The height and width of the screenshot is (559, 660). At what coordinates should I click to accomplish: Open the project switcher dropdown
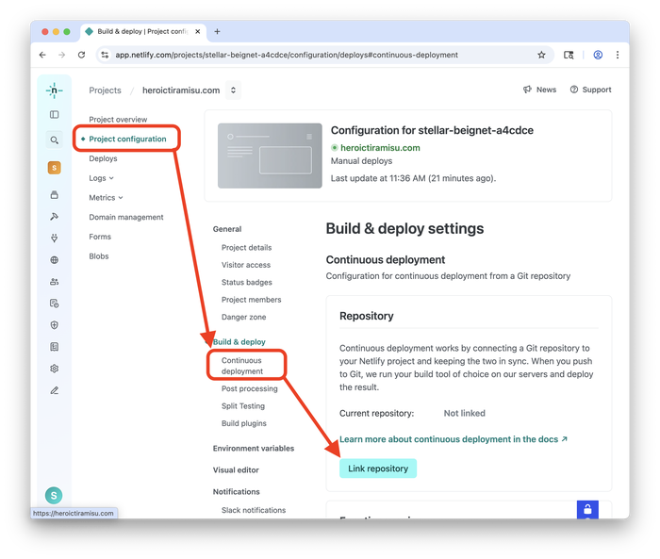[x=233, y=90]
